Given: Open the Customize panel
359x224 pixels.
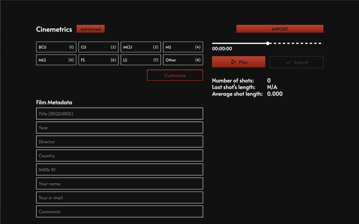Looking at the screenshot, I should pos(175,75).
